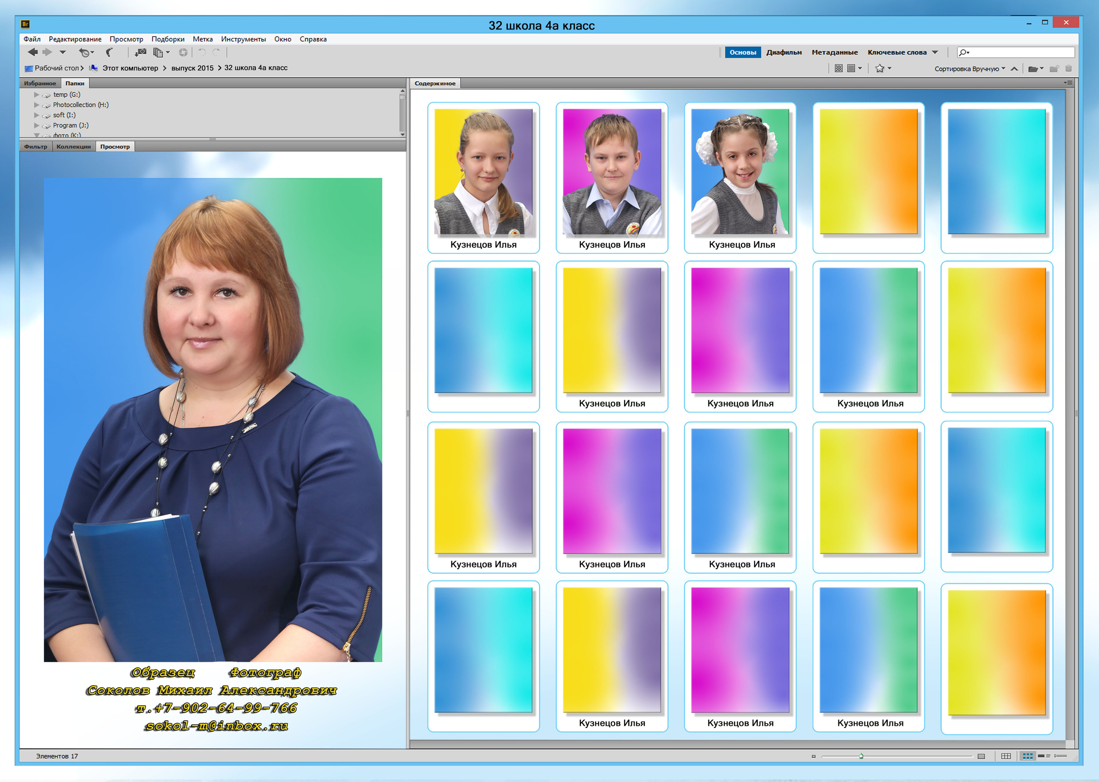Click the boomerang return-to-Photoshop icon
Screen dimensions: 1099x782
tap(110, 52)
